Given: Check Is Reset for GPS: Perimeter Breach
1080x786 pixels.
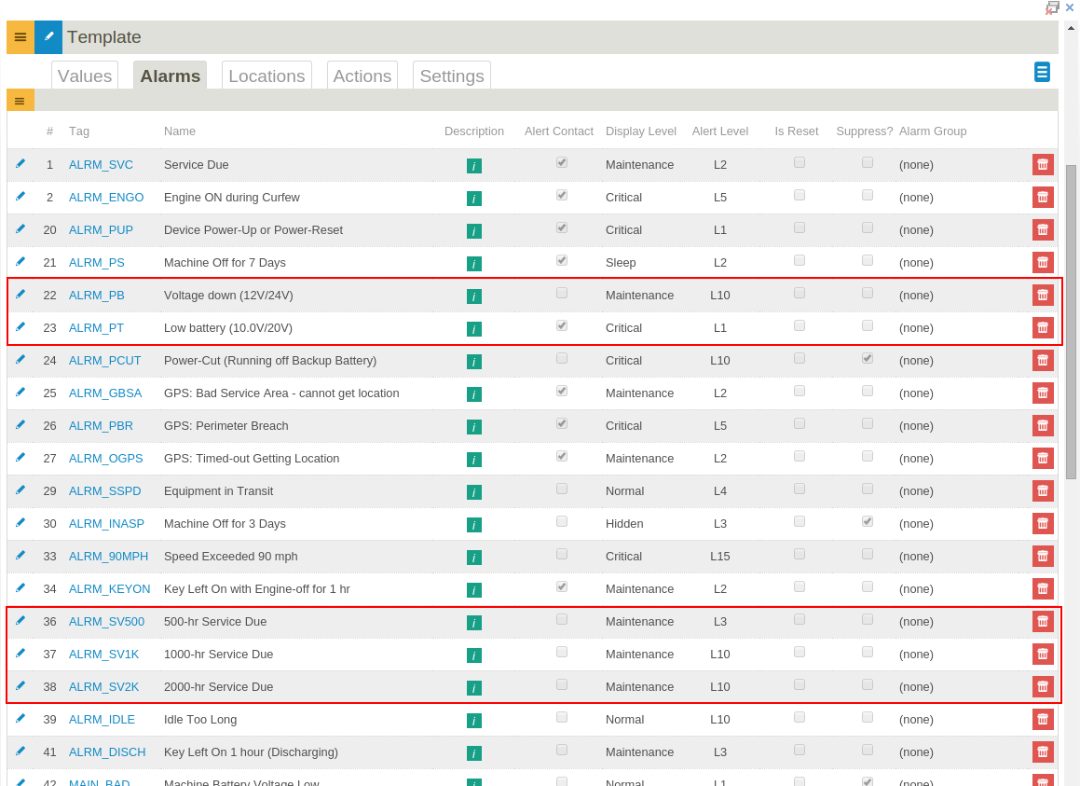Looking at the screenshot, I should (799, 423).
